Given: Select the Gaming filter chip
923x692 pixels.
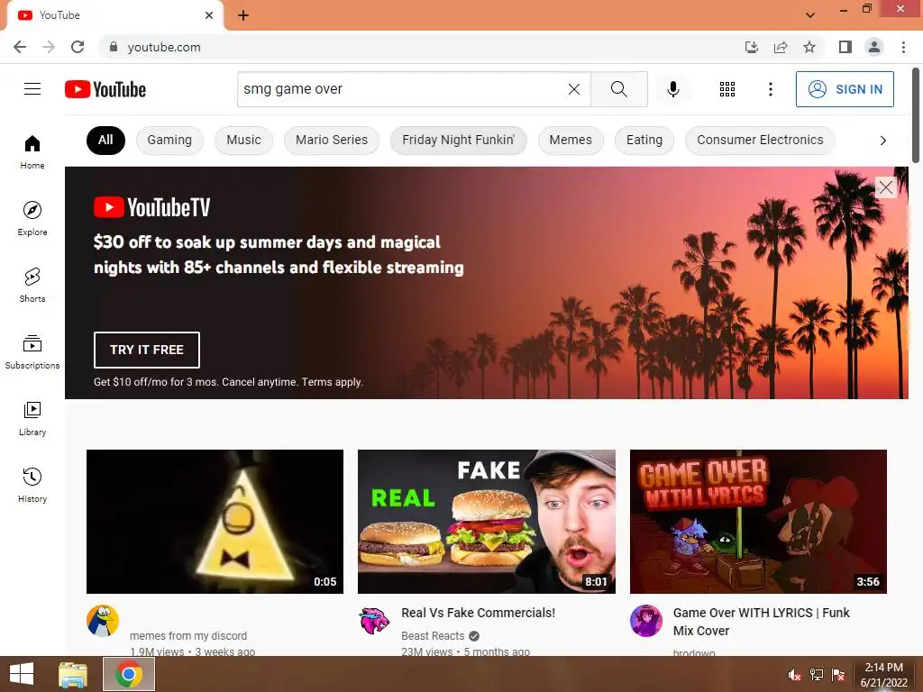Looking at the screenshot, I should 169,140.
